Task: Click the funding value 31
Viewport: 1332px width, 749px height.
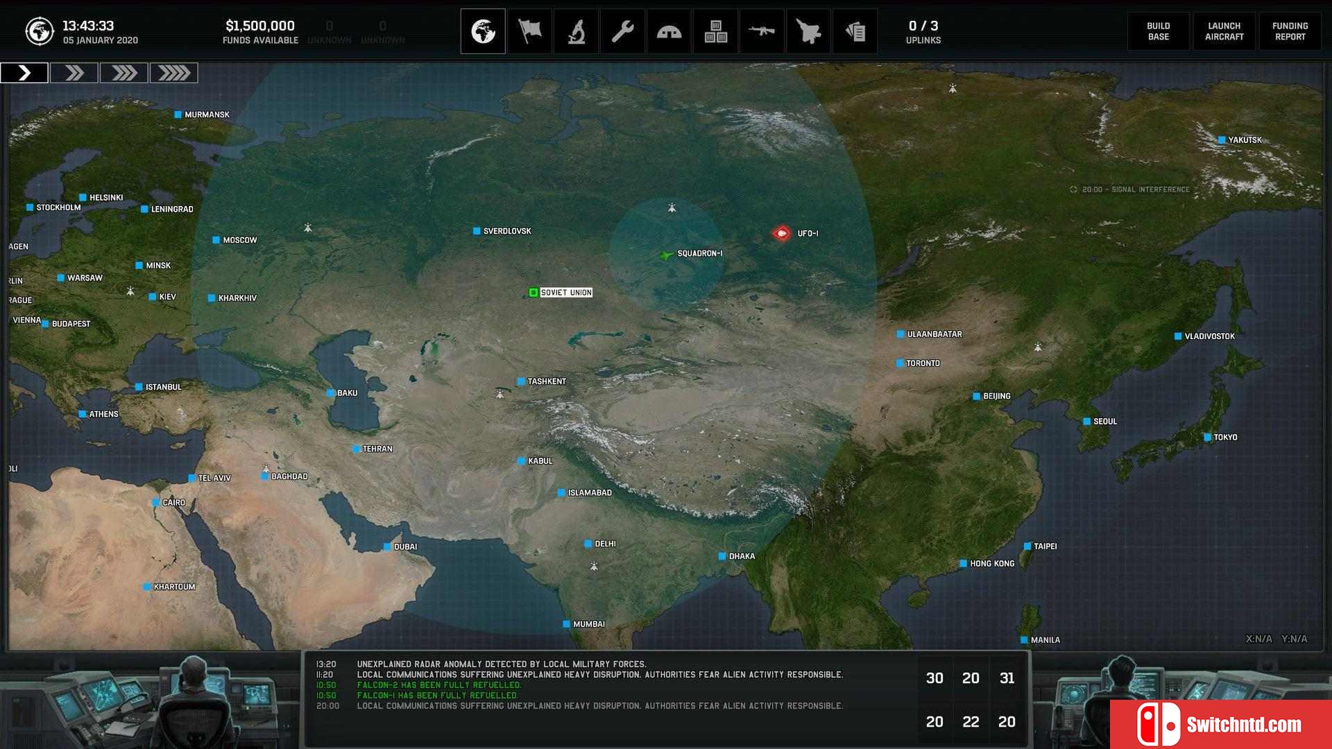Action: point(1007,678)
